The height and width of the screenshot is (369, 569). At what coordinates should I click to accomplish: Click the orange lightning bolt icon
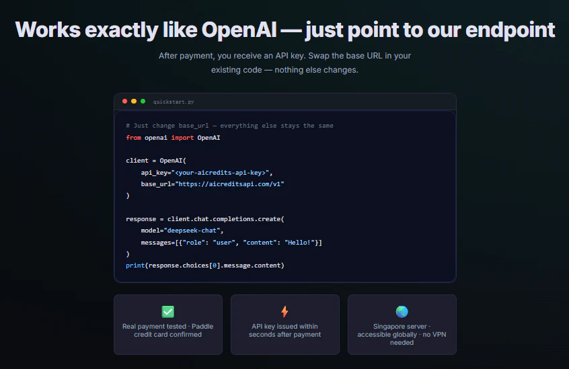[x=284, y=311]
